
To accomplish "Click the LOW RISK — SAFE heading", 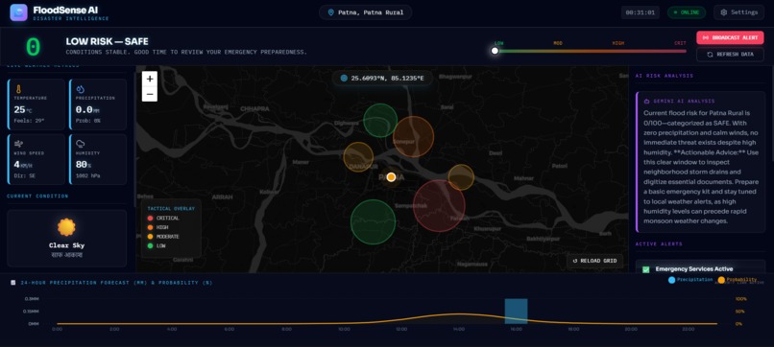I will [x=108, y=42].
